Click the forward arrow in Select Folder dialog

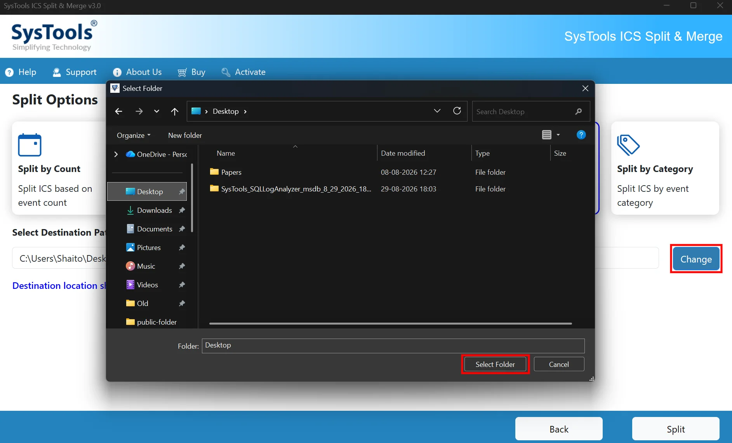pyautogui.click(x=139, y=111)
